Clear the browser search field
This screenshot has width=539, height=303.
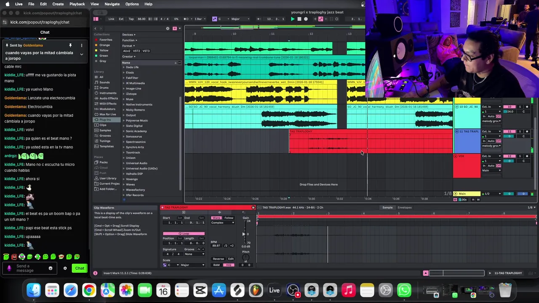pyautogui.click(x=168, y=29)
